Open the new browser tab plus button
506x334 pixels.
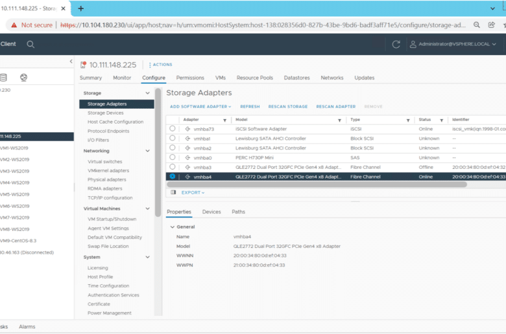(x=81, y=8)
